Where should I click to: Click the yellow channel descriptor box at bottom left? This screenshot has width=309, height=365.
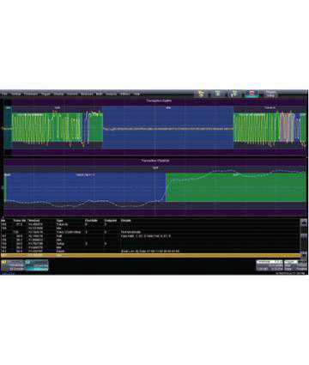click(13, 265)
